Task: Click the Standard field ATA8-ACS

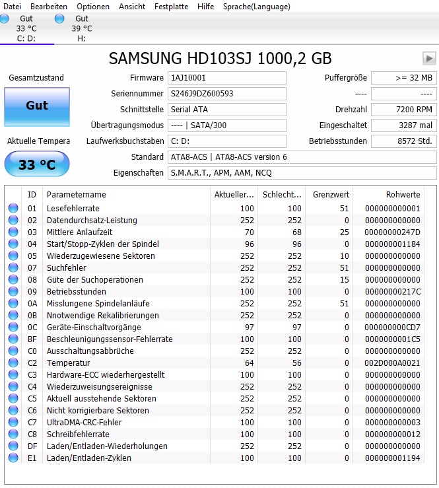Action: [302, 157]
